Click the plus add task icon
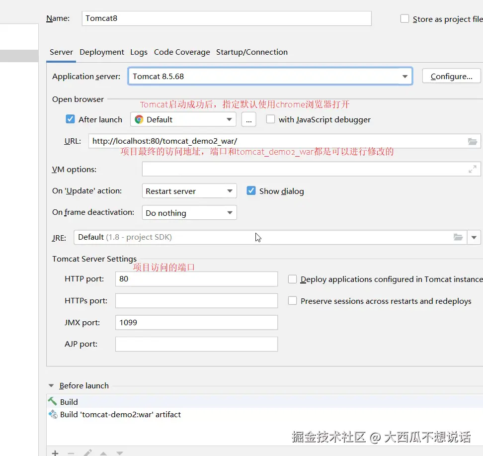 (55, 453)
